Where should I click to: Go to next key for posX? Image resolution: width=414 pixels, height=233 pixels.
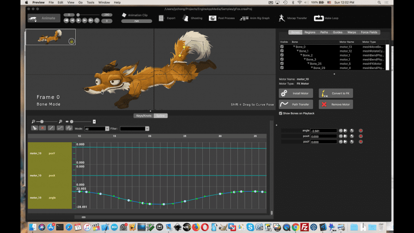pyautogui.click(x=345, y=136)
